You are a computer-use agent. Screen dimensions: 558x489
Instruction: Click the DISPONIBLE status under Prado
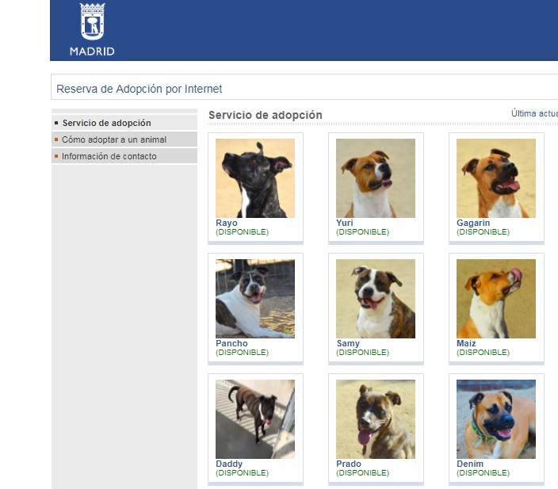click(363, 473)
